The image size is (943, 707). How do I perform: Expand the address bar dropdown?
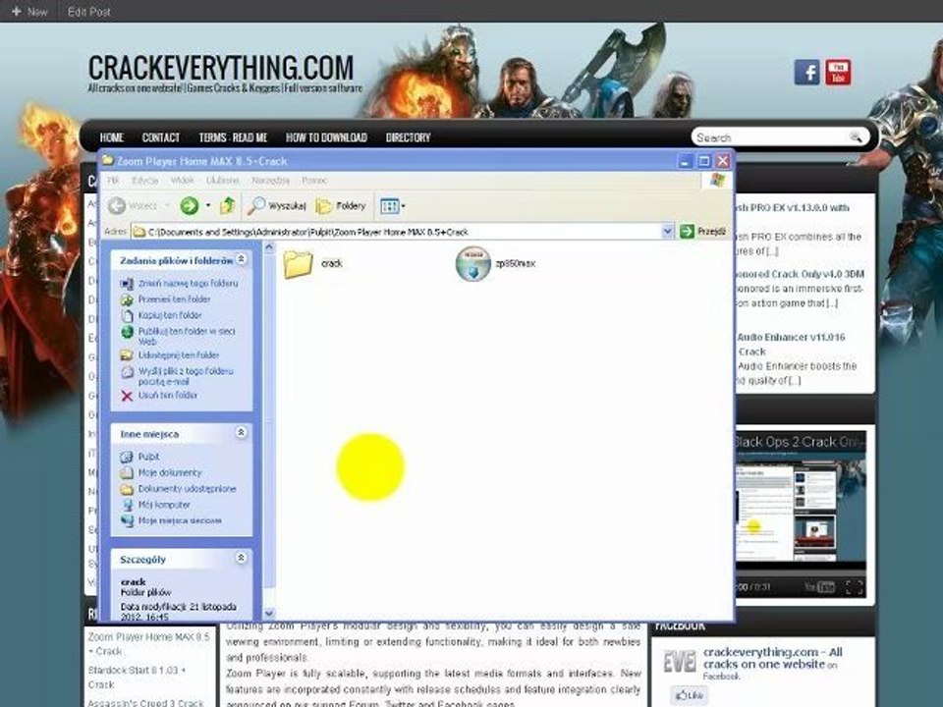667,232
